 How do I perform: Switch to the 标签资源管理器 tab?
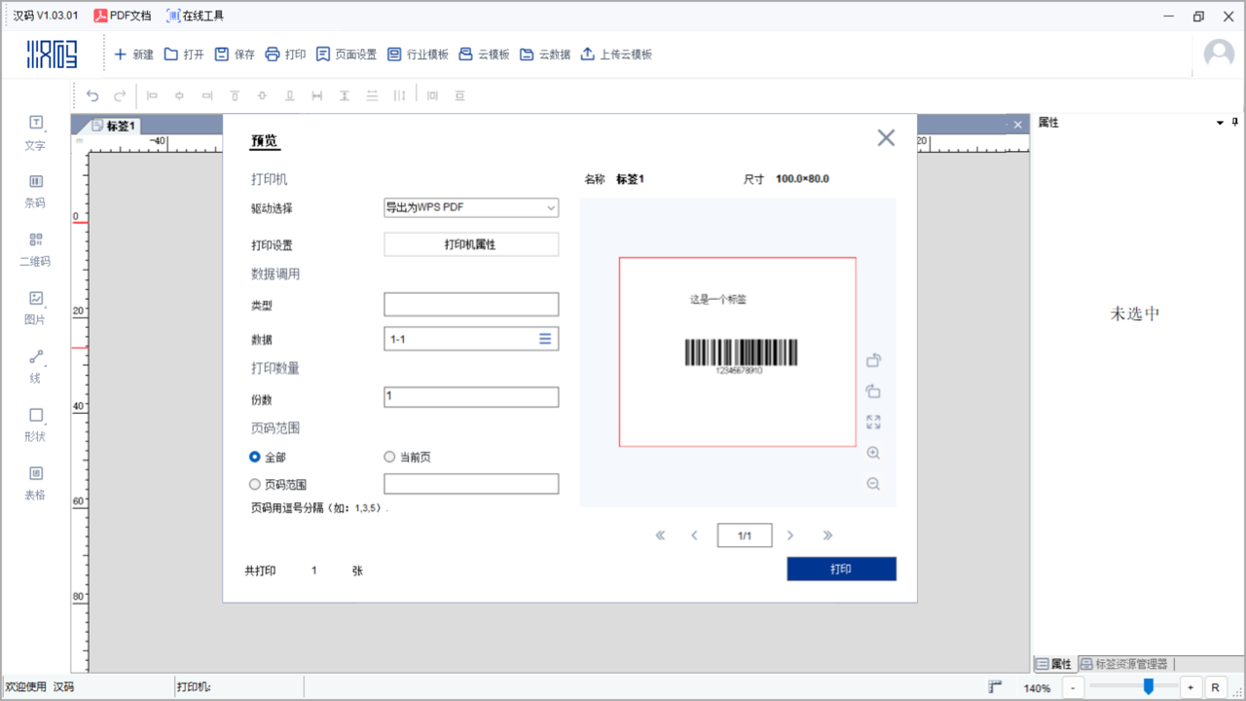click(1124, 663)
